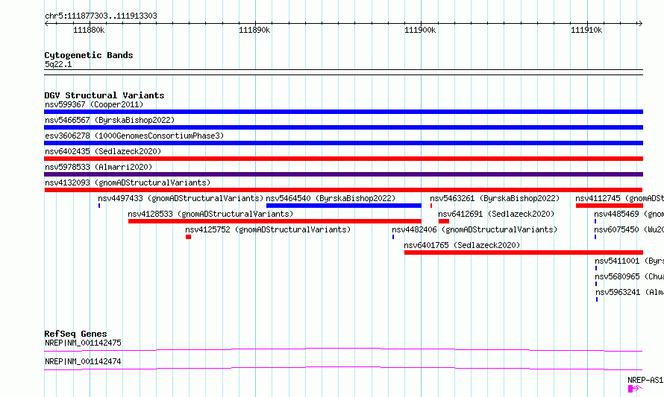Click the nsv5464540 (ByrskaBishop2022) label
This screenshot has width=664, height=397.
(x=331, y=198)
